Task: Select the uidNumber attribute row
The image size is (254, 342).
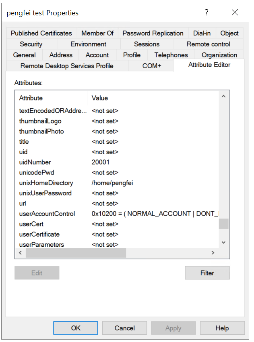Action: coord(35,162)
